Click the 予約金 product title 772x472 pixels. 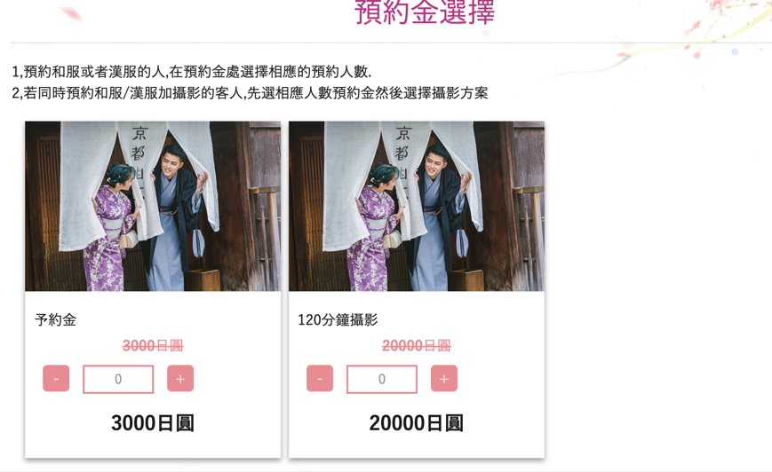[x=56, y=320]
